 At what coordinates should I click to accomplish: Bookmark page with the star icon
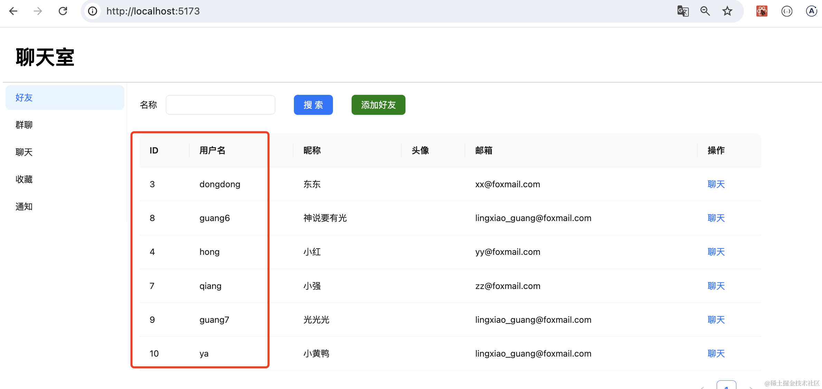point(727,11)
